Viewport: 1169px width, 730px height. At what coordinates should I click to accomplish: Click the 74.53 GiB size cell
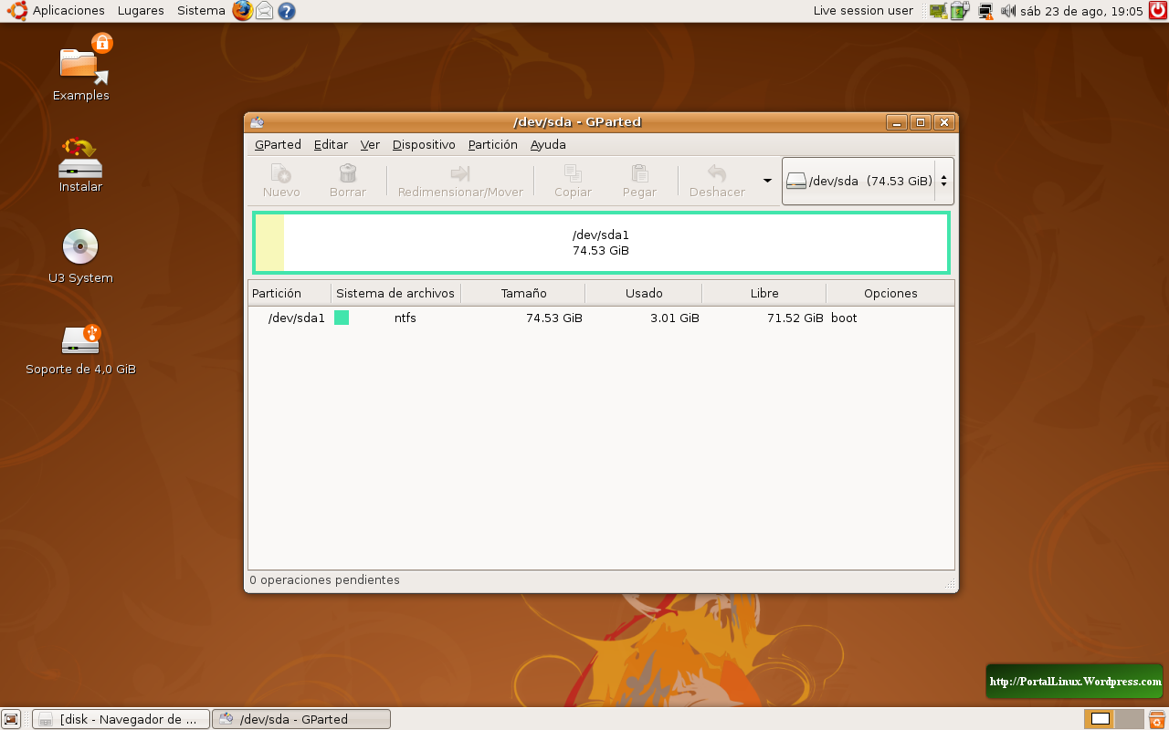tap(553, 318)
